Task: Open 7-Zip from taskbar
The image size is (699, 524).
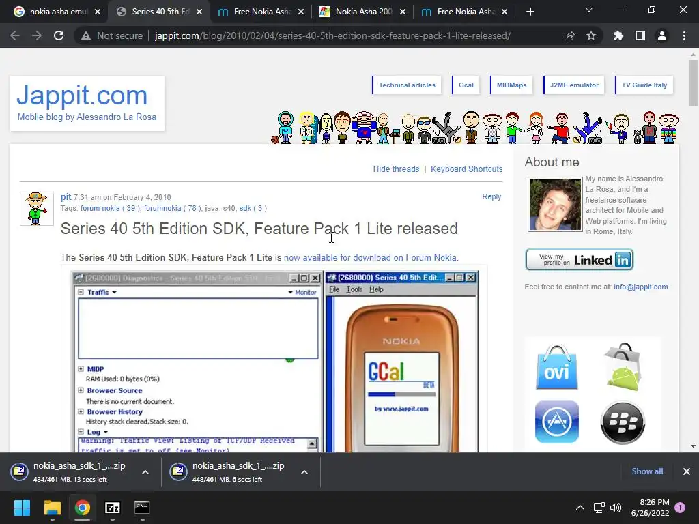Action: (113, 508)
